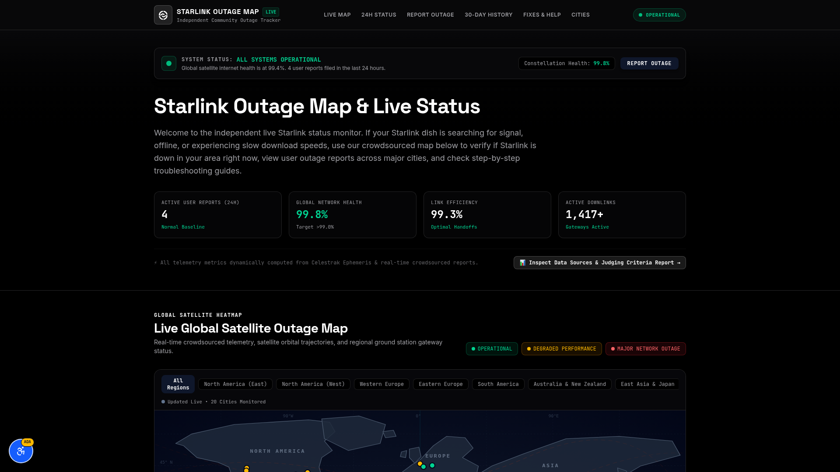This screenshot has height=472, width=840.
Task: Click the 'Live Global Satellite Outage Map' heading
Action: point(251,328)
